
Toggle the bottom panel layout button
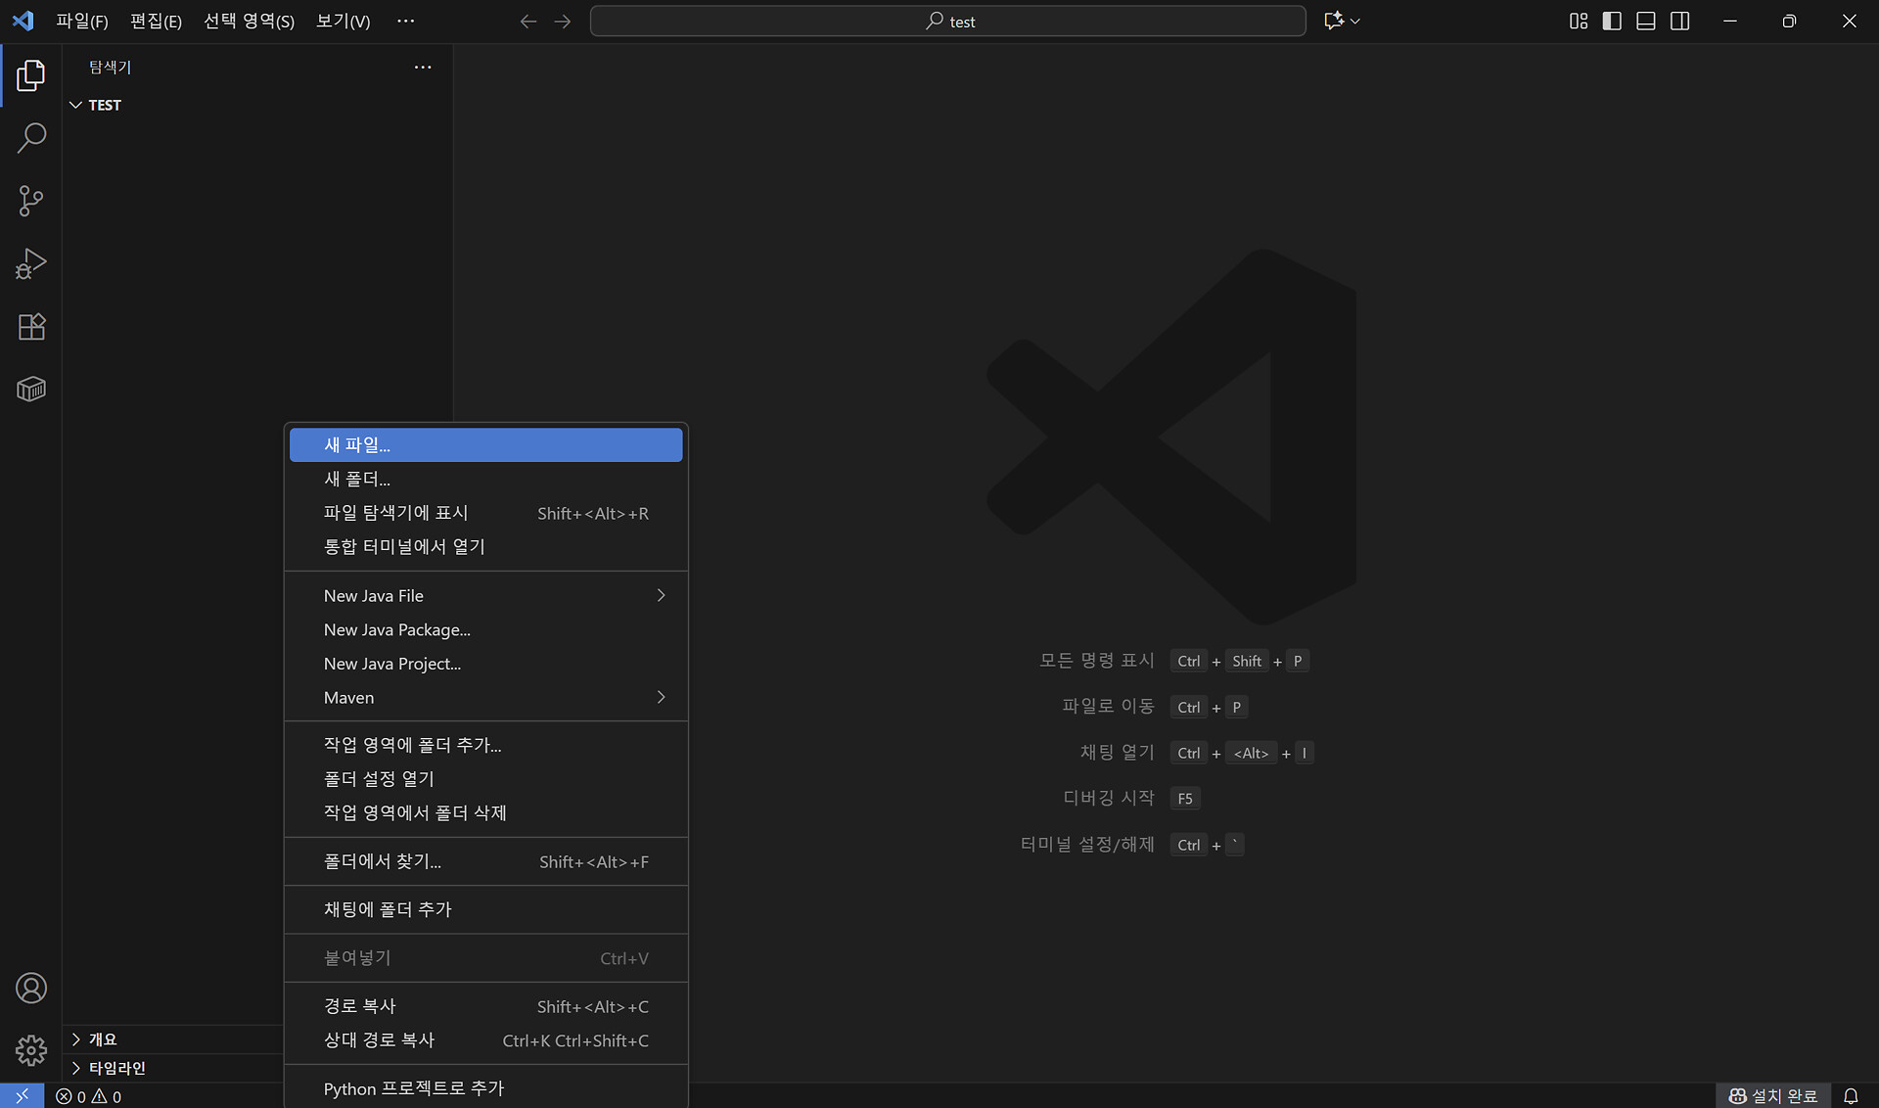(x=1646, y=21)
